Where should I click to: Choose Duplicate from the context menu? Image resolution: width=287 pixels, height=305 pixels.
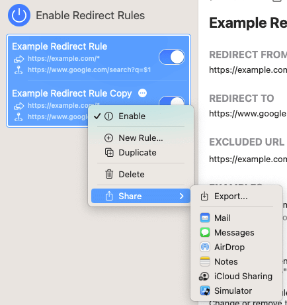pyautogui.click(x=141, y=153)
